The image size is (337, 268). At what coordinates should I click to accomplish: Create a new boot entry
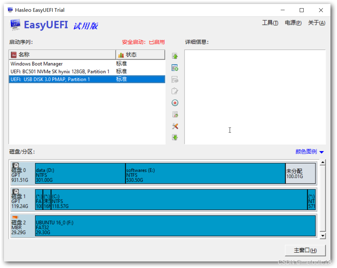(175, 67)
